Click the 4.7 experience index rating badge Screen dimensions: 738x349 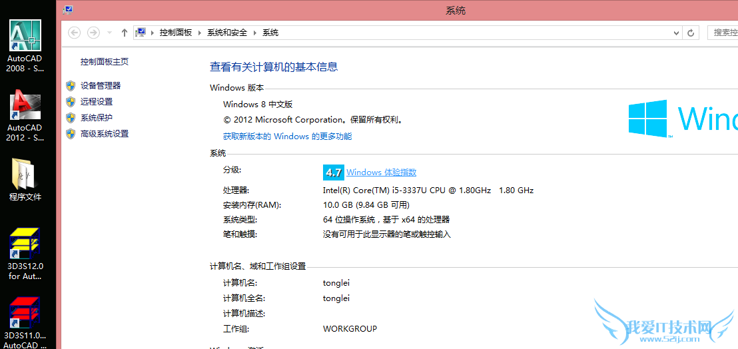click(334, 173)
